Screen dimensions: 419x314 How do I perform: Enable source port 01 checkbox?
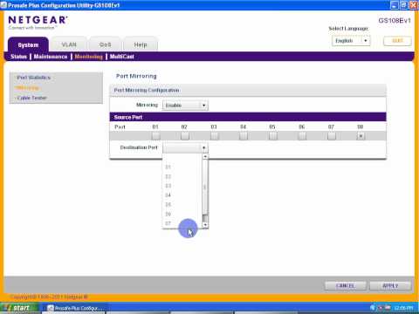[x=155, y=136]
